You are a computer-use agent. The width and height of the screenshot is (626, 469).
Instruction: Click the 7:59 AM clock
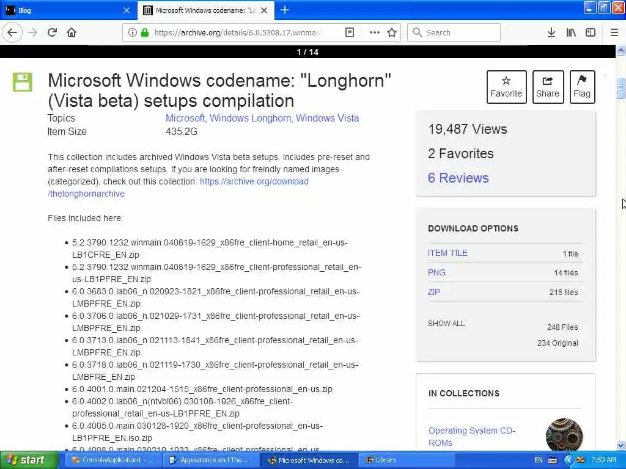point(603,460)
